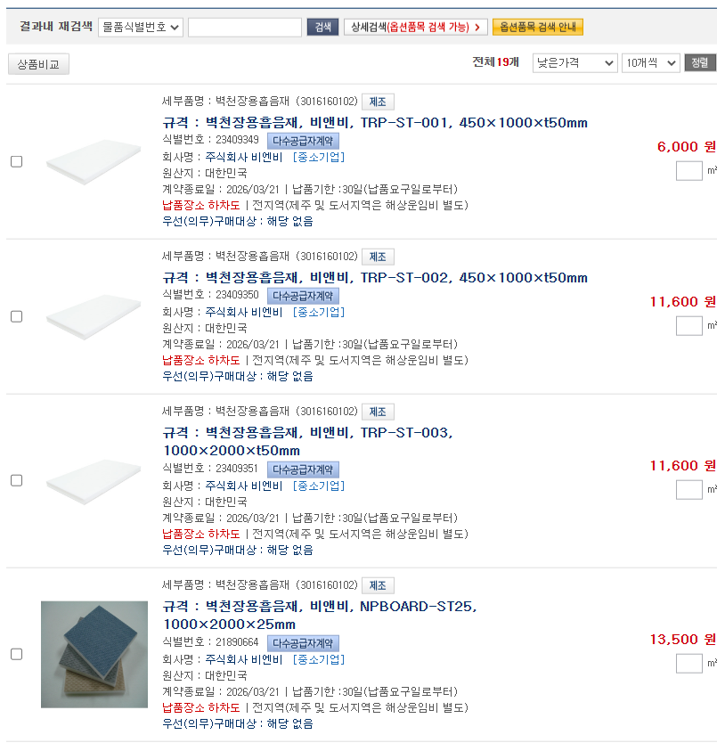Open 상세검색 (옵션품목 검색 가능) link
The width and height of the screenshot is (725, 743).
point(416,27)
